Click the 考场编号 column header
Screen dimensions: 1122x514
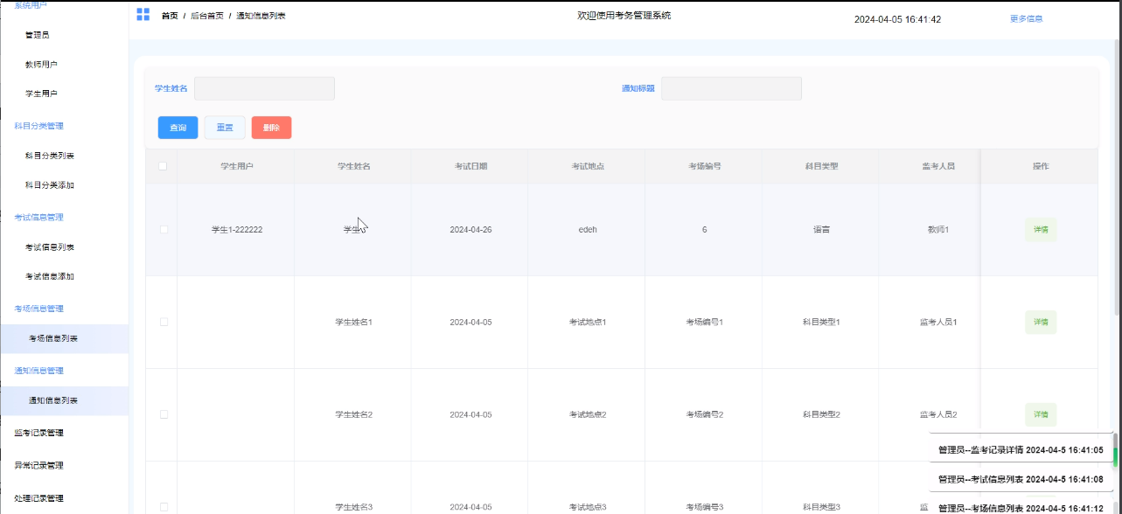(704, 166)
